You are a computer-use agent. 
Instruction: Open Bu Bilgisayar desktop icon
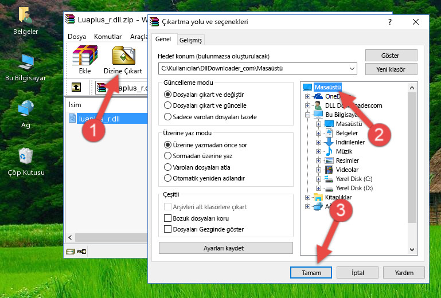(x=26, y=61)
